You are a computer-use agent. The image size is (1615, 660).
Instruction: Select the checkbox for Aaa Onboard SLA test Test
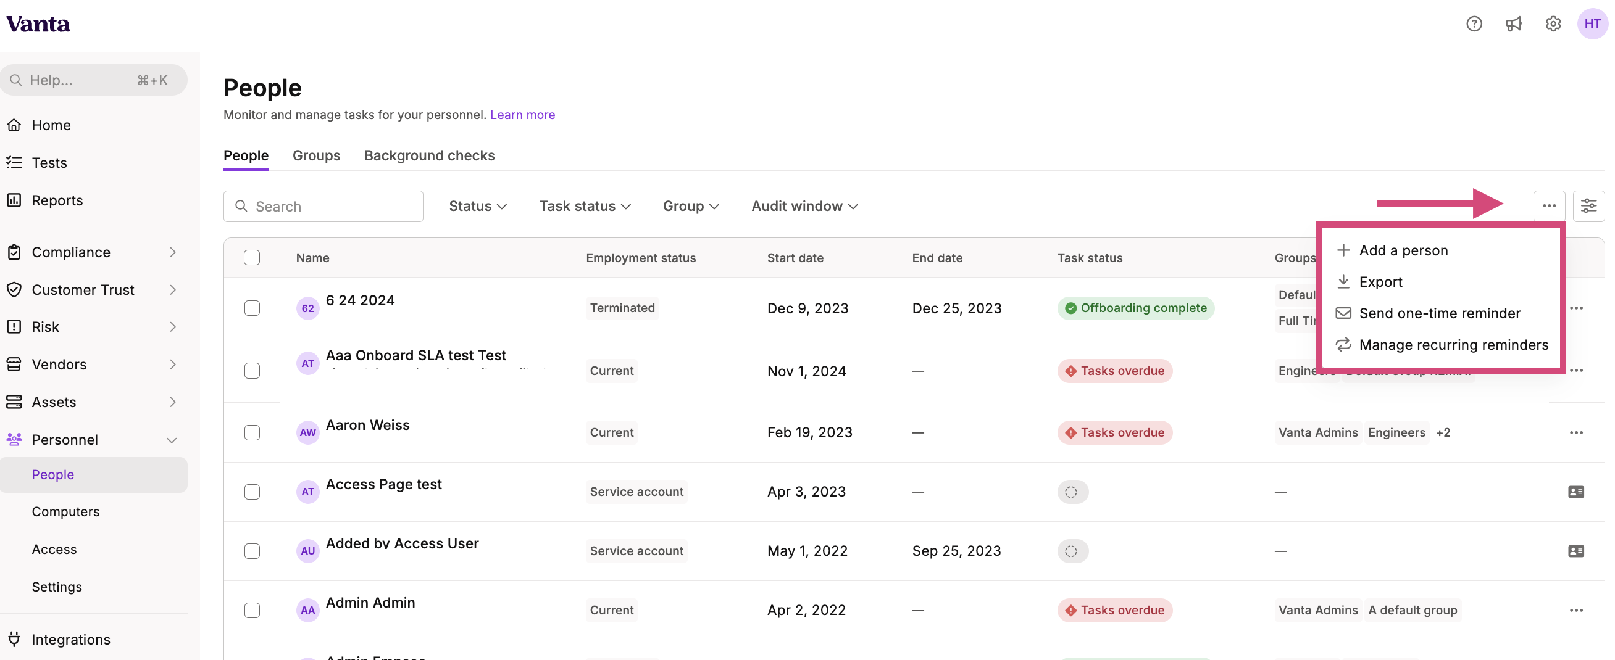[252, 371]
